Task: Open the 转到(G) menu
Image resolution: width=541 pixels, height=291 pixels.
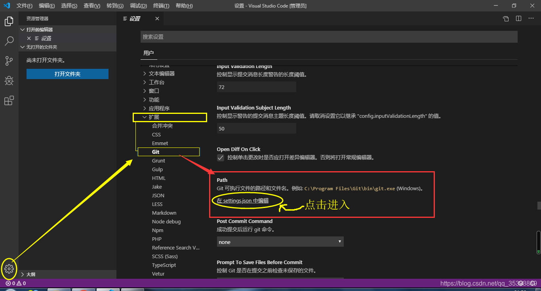Action: pos(115,6)
